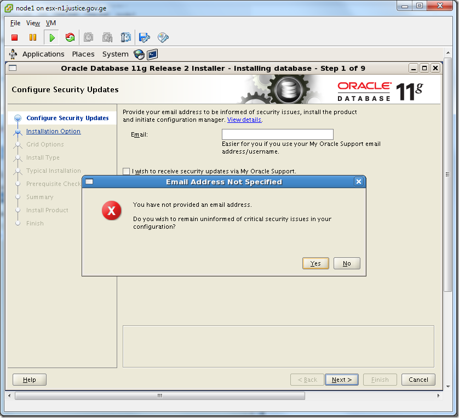Take a snapshot of the VM
Viewport: 459px width, 418px height.
[x=88, y=37]
